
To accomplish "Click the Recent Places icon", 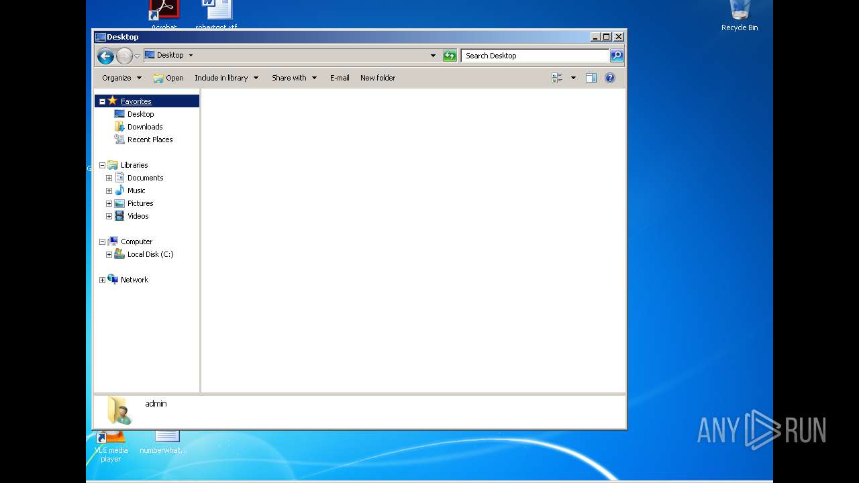I will tap(119, 140).
